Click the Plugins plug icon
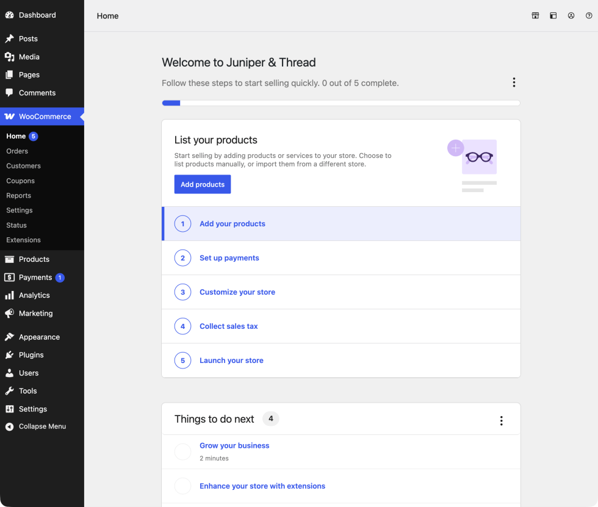598x507 pixels. click(10, 355)
